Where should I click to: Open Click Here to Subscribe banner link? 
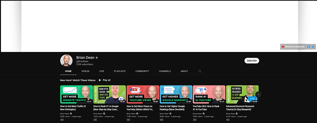[x=293, y=47]
